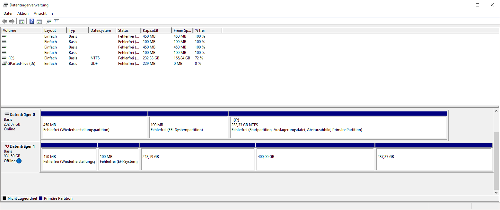Sort by the Dateisystem column header
The width and height of the screenshot is (500, 210).
102,31
